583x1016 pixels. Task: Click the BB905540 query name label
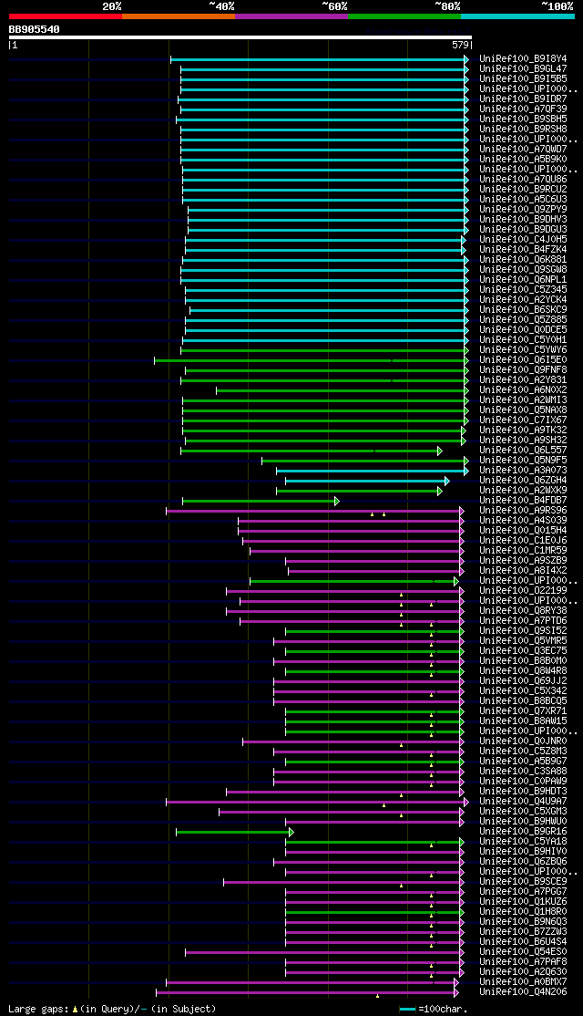35,29
